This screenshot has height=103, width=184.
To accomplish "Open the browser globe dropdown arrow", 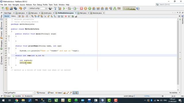I will (x=53, y=8).
